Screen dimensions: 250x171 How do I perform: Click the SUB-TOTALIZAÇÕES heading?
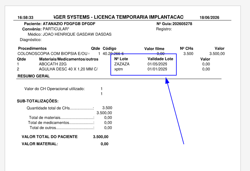click(38, 101)
